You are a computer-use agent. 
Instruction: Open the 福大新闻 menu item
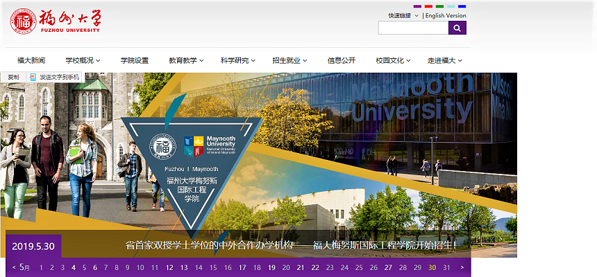point(31,60)
